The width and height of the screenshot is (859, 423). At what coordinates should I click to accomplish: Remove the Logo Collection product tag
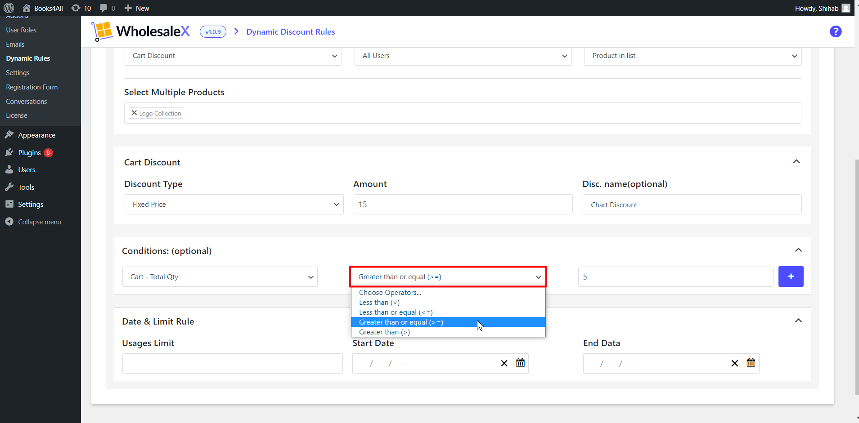[x=134, y=113]
